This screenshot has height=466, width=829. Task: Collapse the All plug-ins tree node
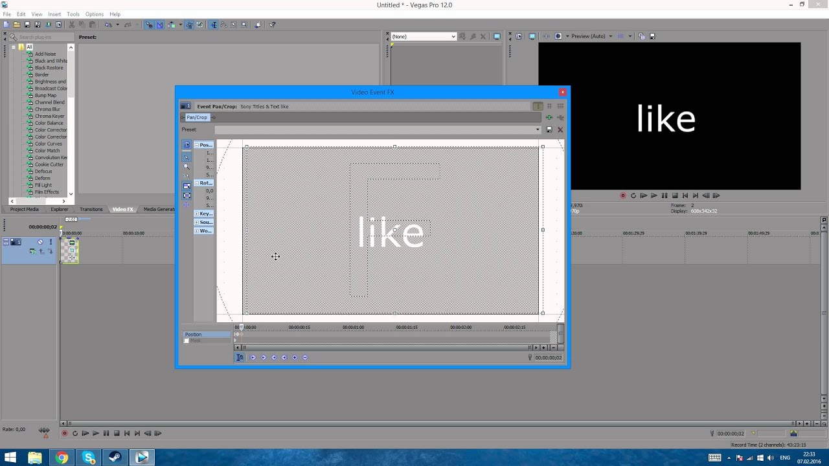pyautogui.click(x=13, y=47)
